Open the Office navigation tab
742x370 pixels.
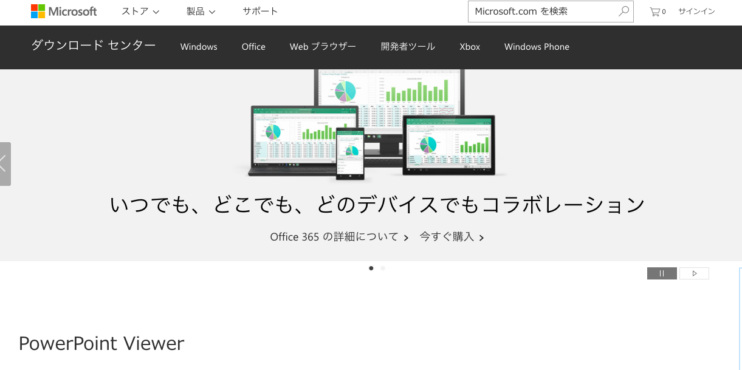pos(253,47)
